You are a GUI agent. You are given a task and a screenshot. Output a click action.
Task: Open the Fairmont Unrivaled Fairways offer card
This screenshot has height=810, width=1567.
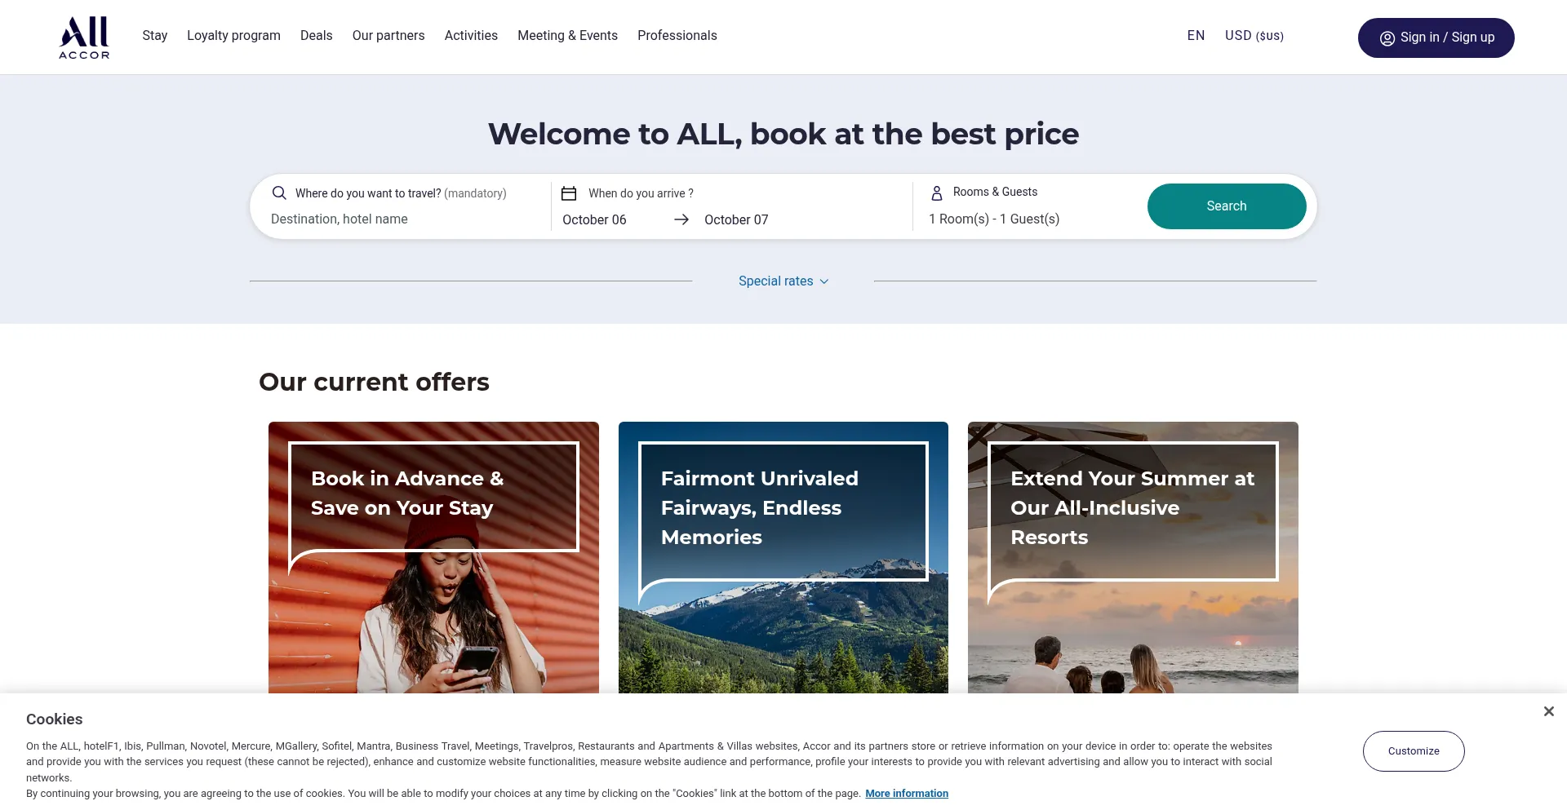tap(783, 557)
